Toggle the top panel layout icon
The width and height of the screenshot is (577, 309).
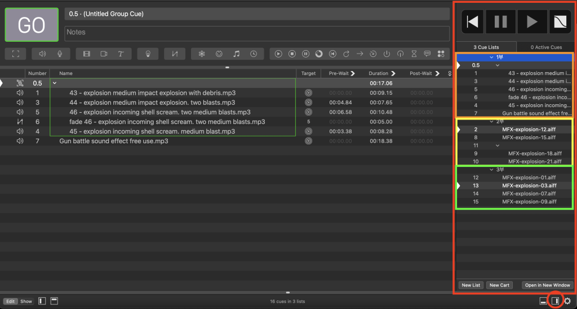(x=54, y=301)
